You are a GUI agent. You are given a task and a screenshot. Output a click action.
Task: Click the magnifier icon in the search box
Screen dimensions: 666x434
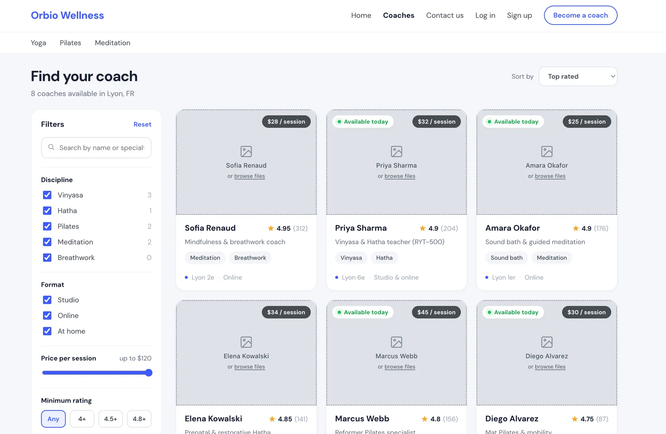[51, 147]
